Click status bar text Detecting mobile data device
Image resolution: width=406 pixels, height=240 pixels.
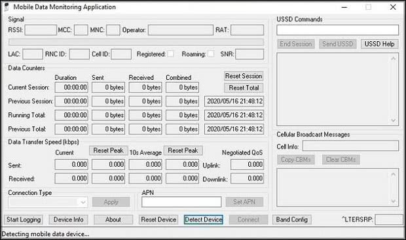45,234
